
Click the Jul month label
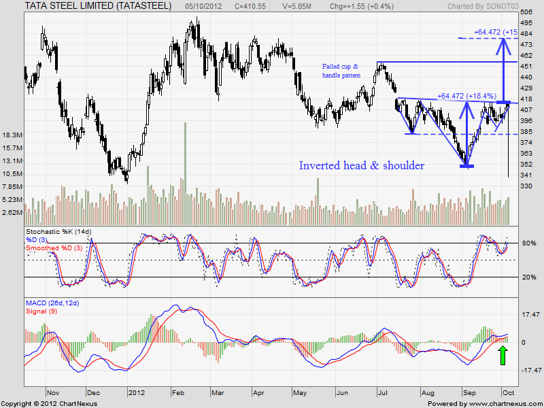(383, 393)
